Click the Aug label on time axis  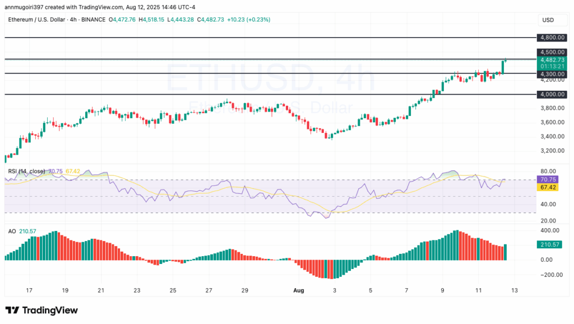click(299, 290)
